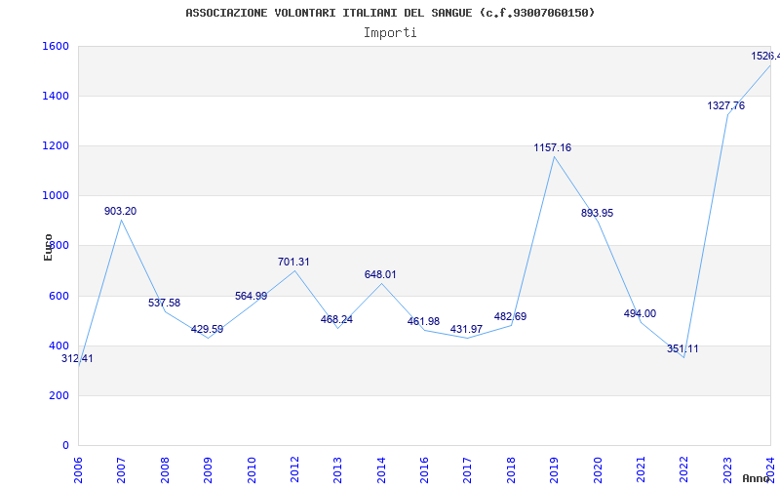Select the 312.41 data label
This screenshot has width=780, height=488.
coord(77,358)
